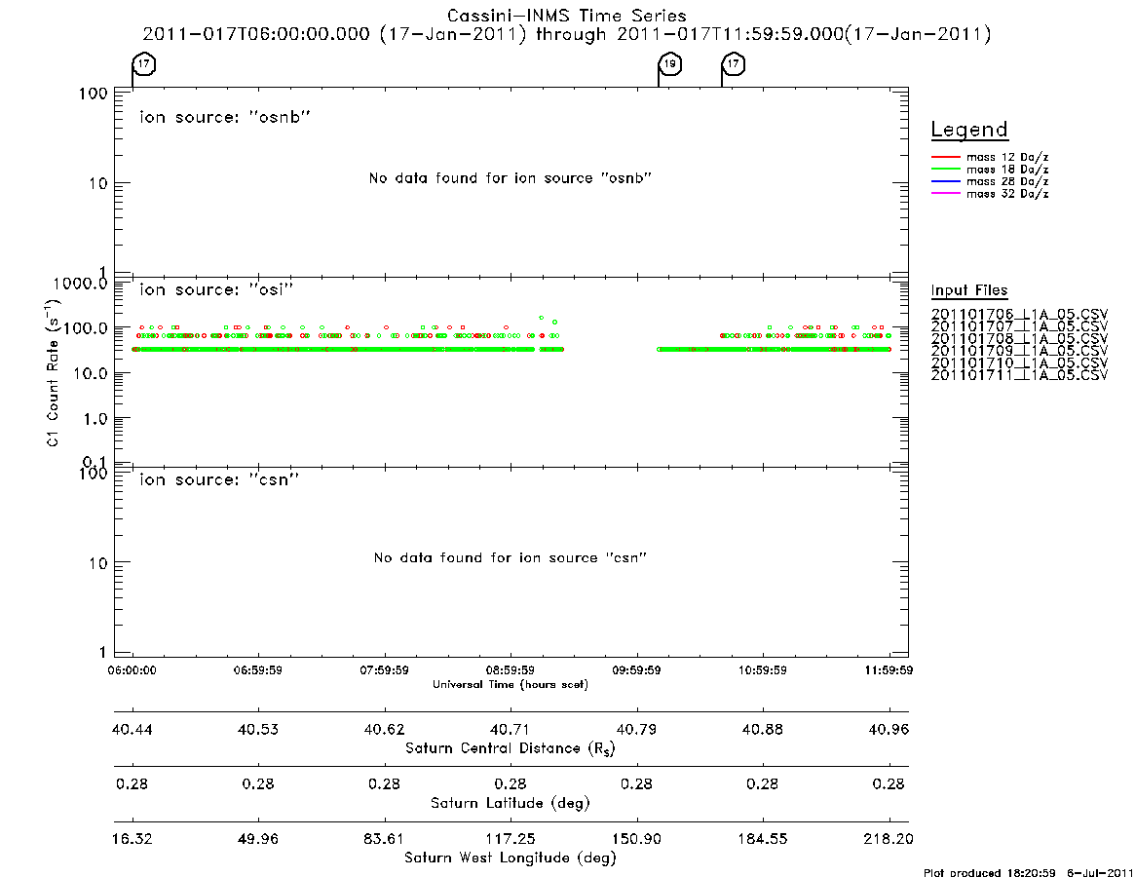Click the 'Plot produced' timestamp text

point(1028,872)
